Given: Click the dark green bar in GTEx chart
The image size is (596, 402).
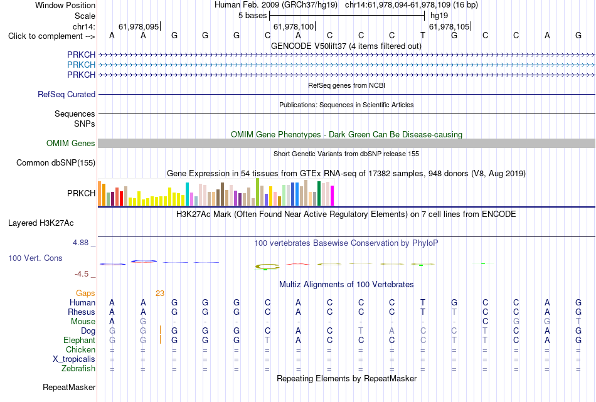Looking at the screenshot, I should (x=319, y=194).
